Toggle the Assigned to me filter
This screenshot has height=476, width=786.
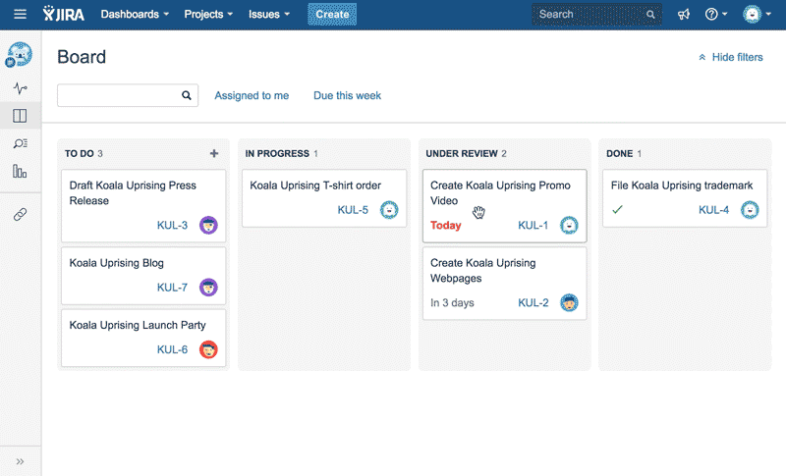252,95
